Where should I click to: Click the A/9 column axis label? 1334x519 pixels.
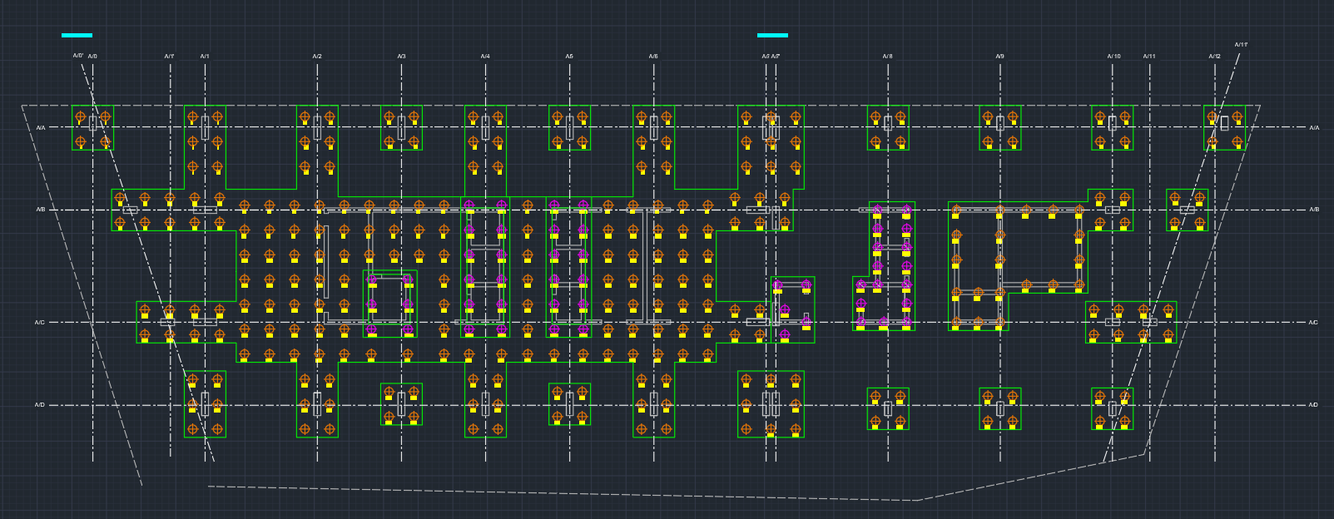coord(1000,57)
